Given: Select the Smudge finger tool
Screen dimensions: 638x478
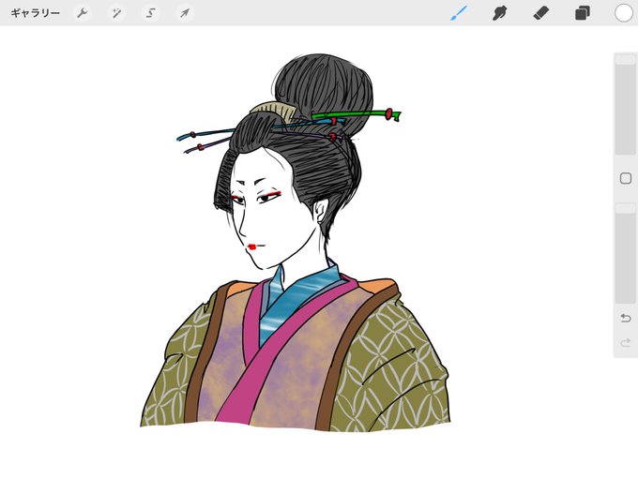Looking at the screenshot, I should coord(500,13).
